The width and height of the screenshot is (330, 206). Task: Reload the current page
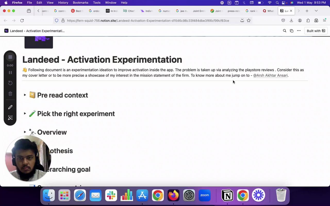point(22,20)
